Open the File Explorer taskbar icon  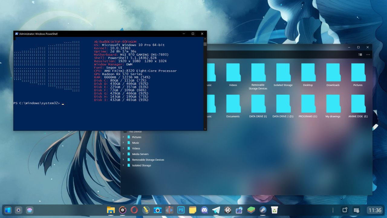coord(111,210)
